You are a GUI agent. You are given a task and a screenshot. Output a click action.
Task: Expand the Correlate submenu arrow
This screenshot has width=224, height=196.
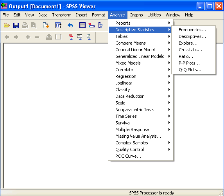point(169,70)
